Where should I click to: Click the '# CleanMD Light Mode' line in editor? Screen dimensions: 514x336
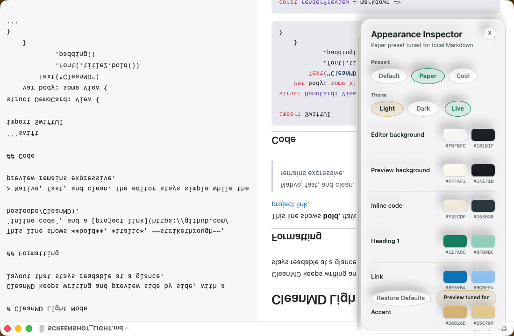[x=47, y=308]
